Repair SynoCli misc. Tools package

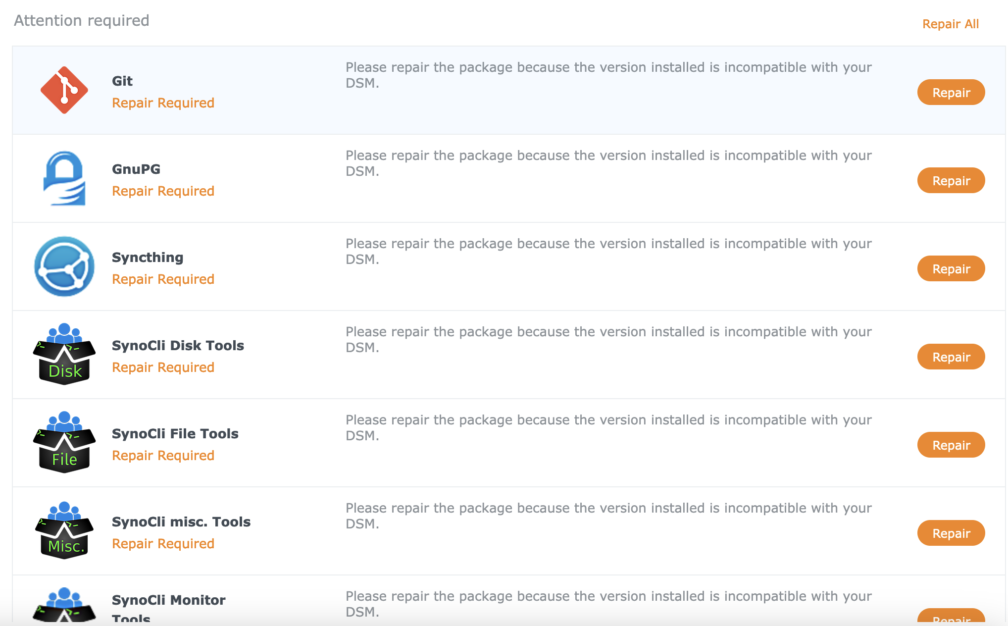(951, 533)
